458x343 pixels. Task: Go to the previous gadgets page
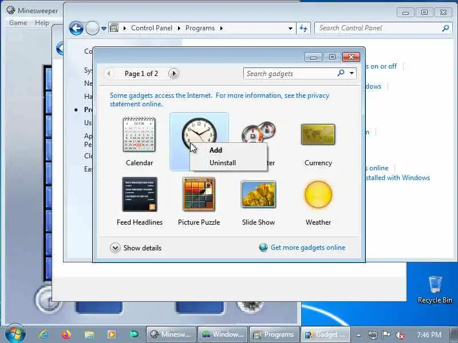pos(109,74)
